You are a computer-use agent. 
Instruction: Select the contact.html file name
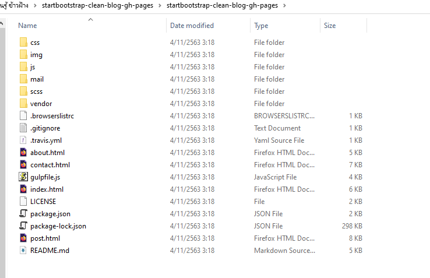pos(50,165)
